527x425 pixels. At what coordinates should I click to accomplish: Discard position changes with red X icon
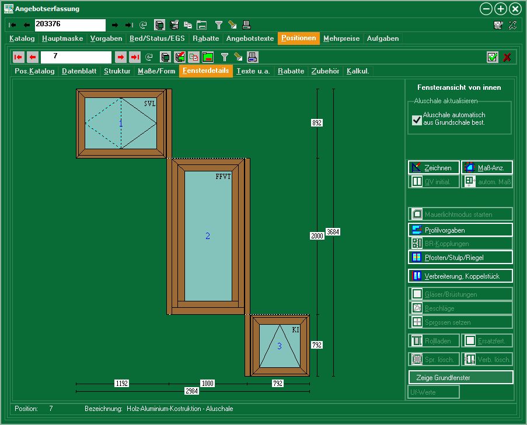tap(507, 57)
